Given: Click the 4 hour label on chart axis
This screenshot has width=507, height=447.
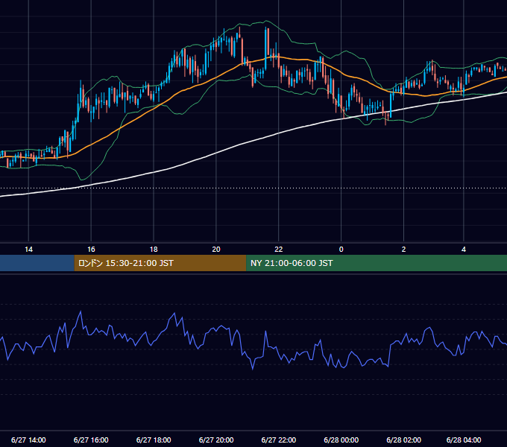Looking at the screenshot, I should [x=464, y=250].
